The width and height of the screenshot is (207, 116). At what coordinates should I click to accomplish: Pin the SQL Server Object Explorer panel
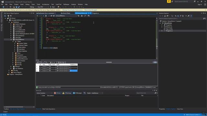(x=32, y=13)
